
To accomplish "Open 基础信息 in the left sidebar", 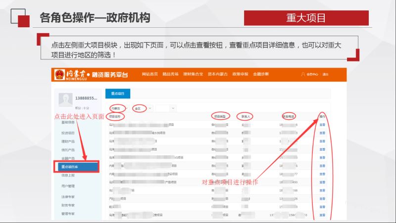I will pyautogui.click(x=68, y=122).
